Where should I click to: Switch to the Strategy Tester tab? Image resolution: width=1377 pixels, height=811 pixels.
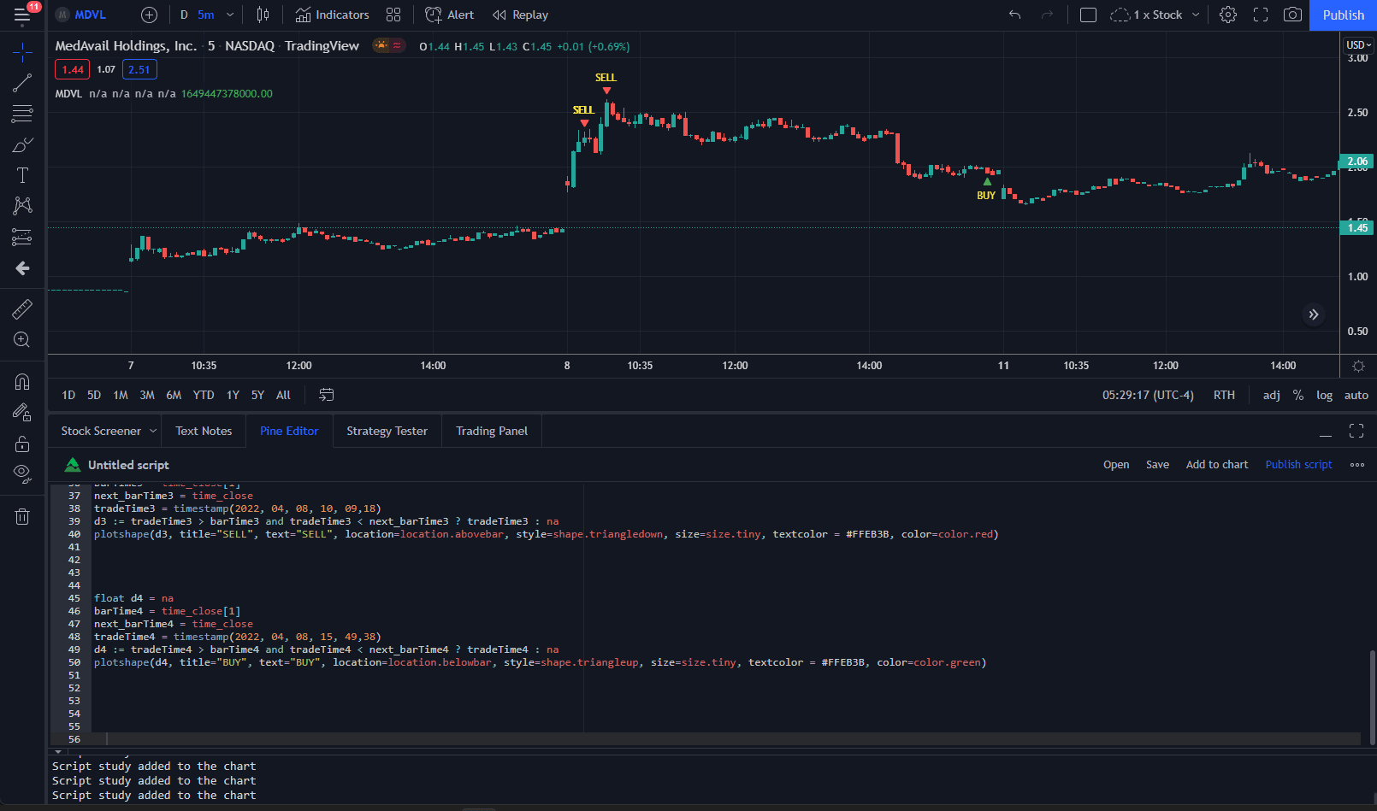[387, 432]
